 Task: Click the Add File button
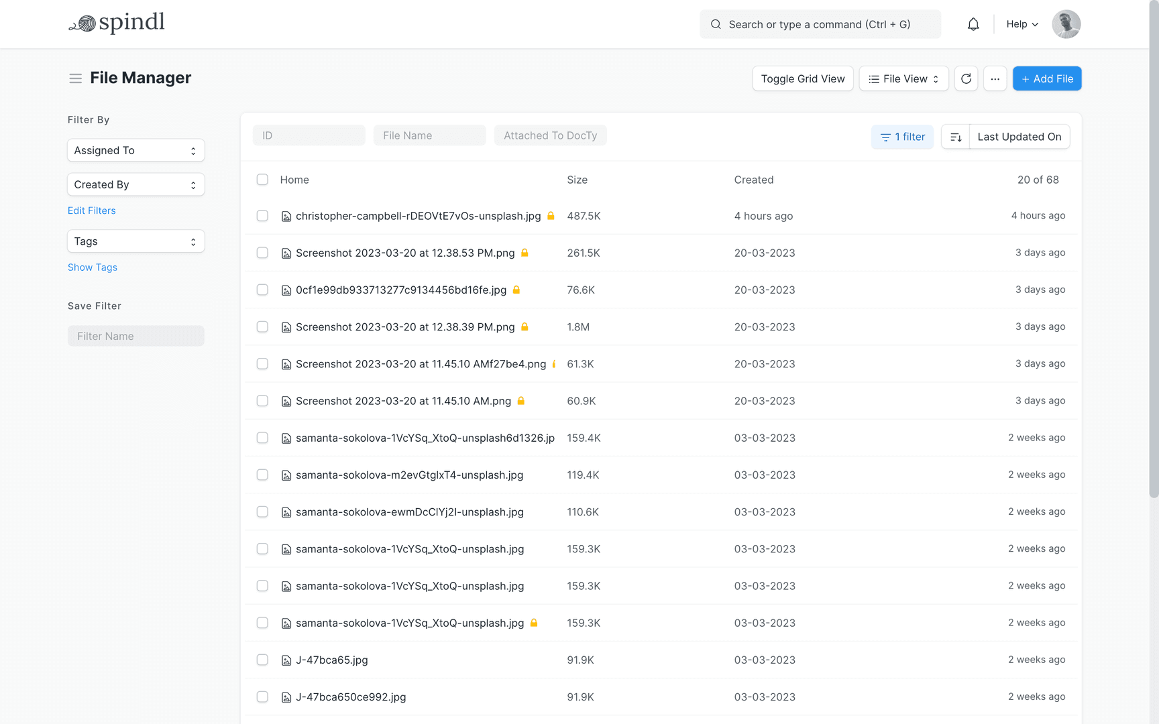[1046, 78]
